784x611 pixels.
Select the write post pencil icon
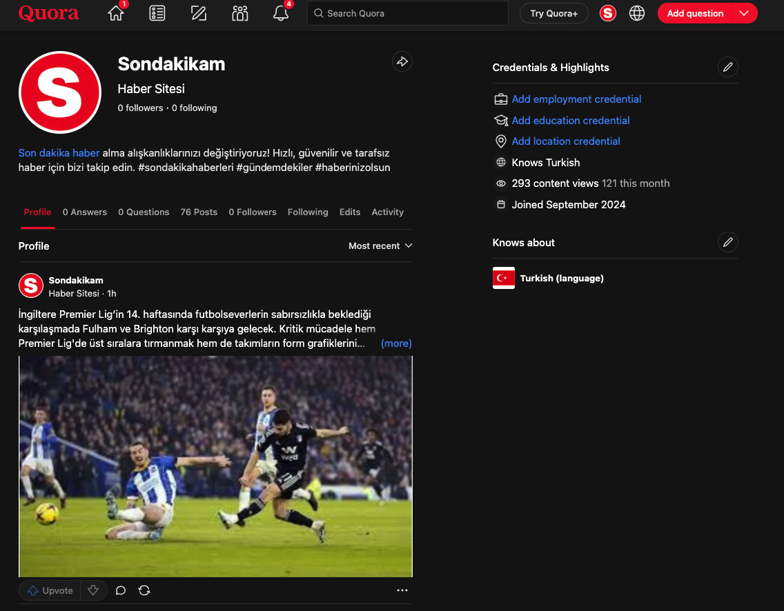tap(198, 13)
